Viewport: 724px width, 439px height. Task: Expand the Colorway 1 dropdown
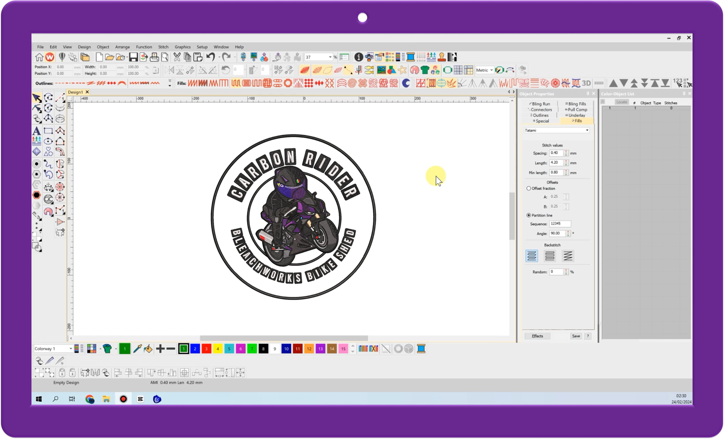70,349
